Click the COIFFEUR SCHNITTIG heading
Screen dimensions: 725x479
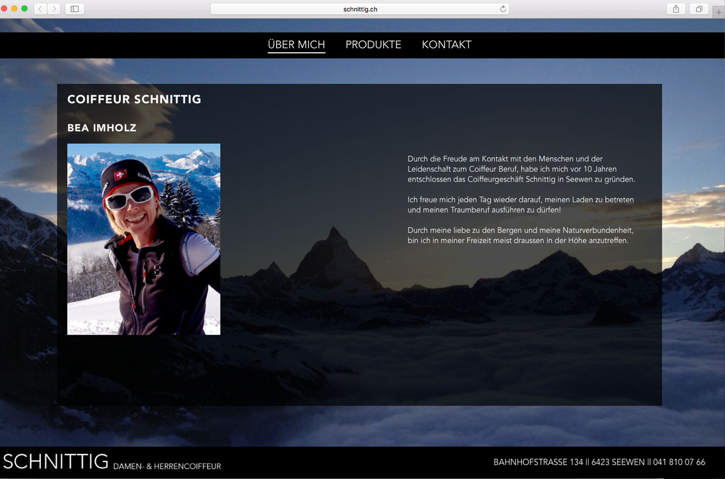pyautogui.click(x=134, y=99)
